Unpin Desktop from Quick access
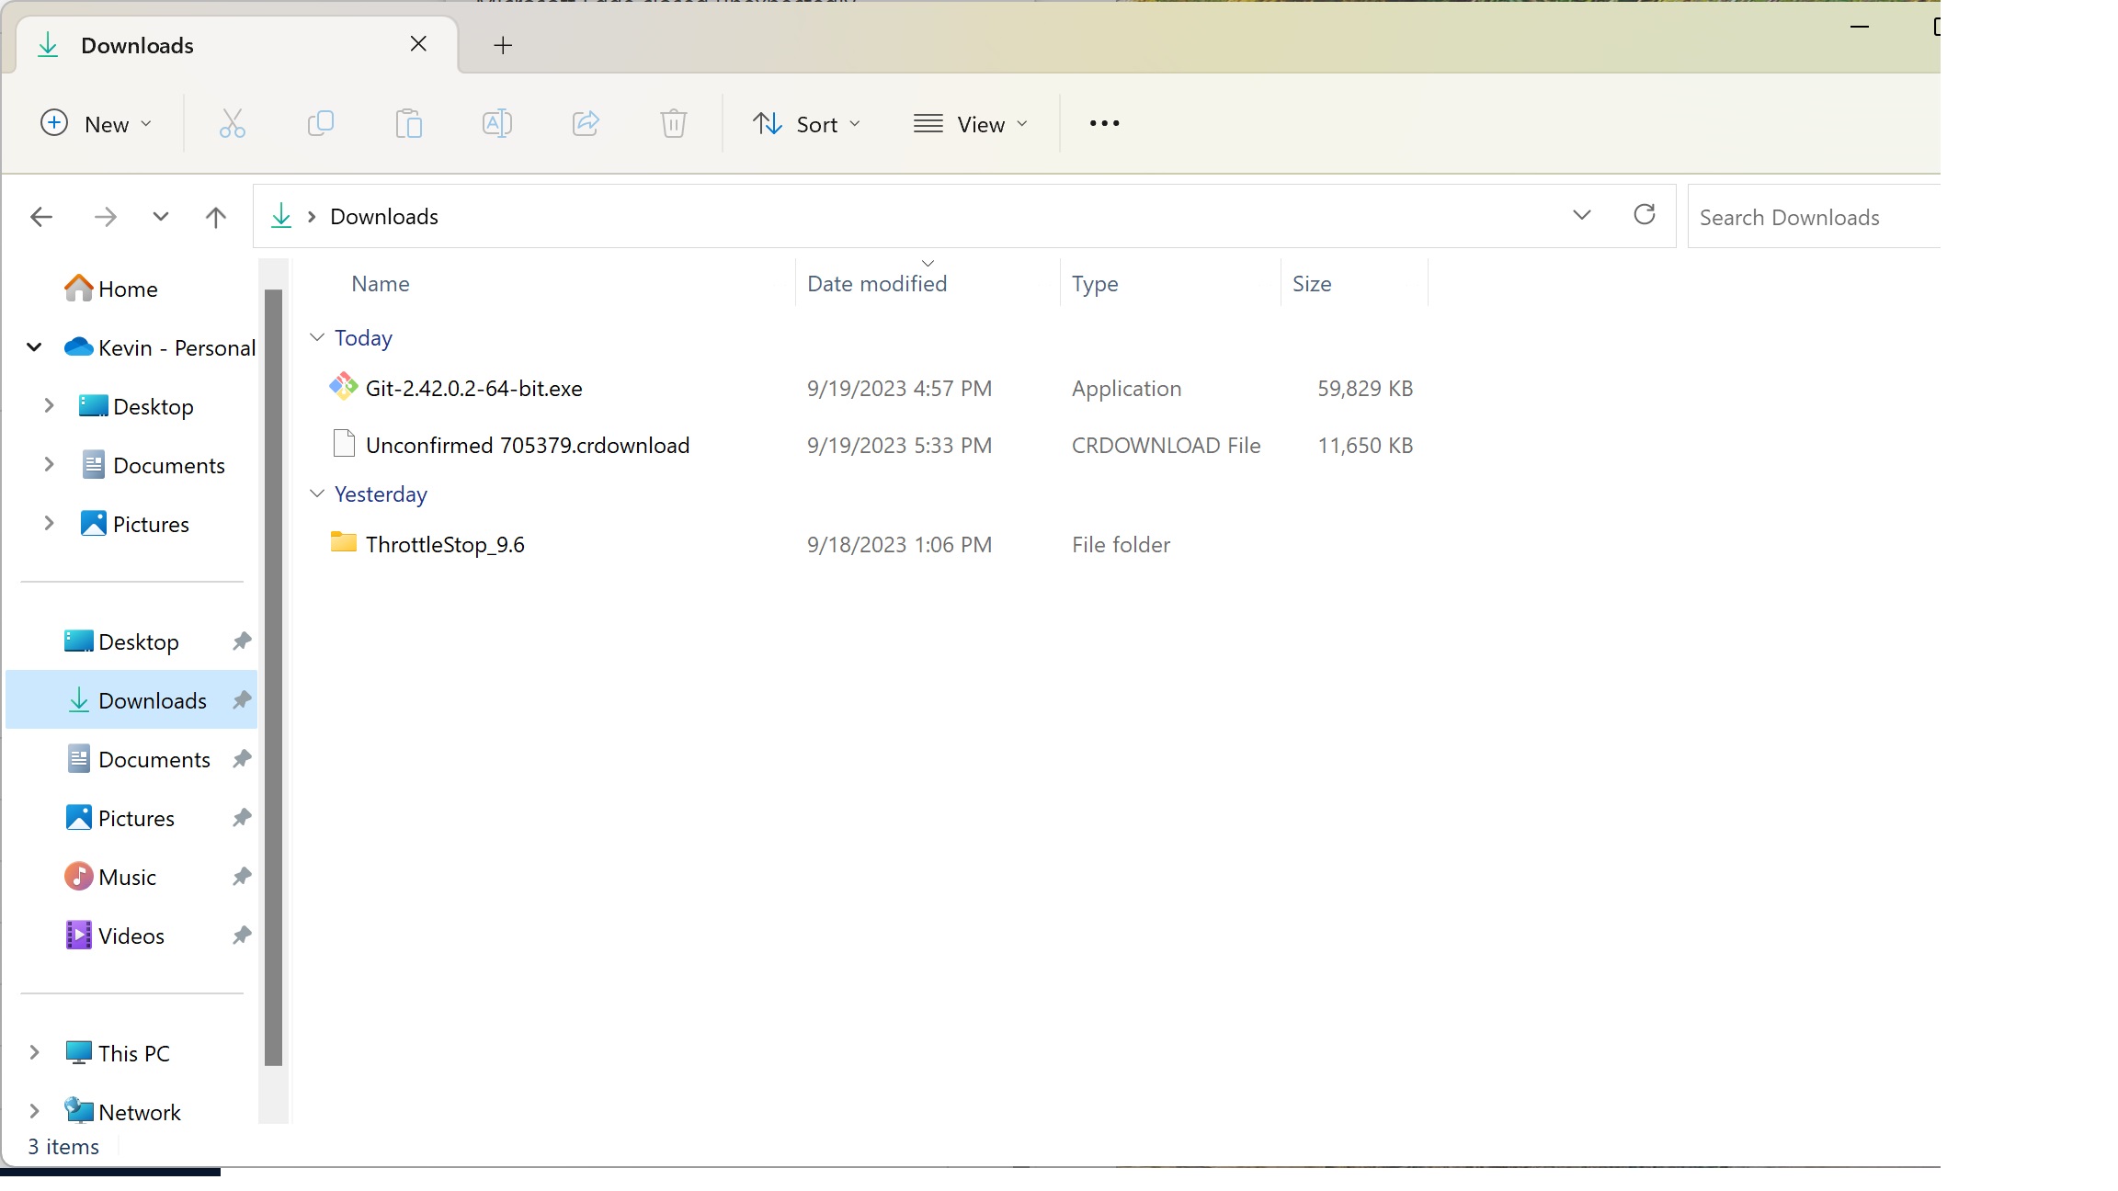Viewport: 2118px width, 1191px height. tap(240, 641)
